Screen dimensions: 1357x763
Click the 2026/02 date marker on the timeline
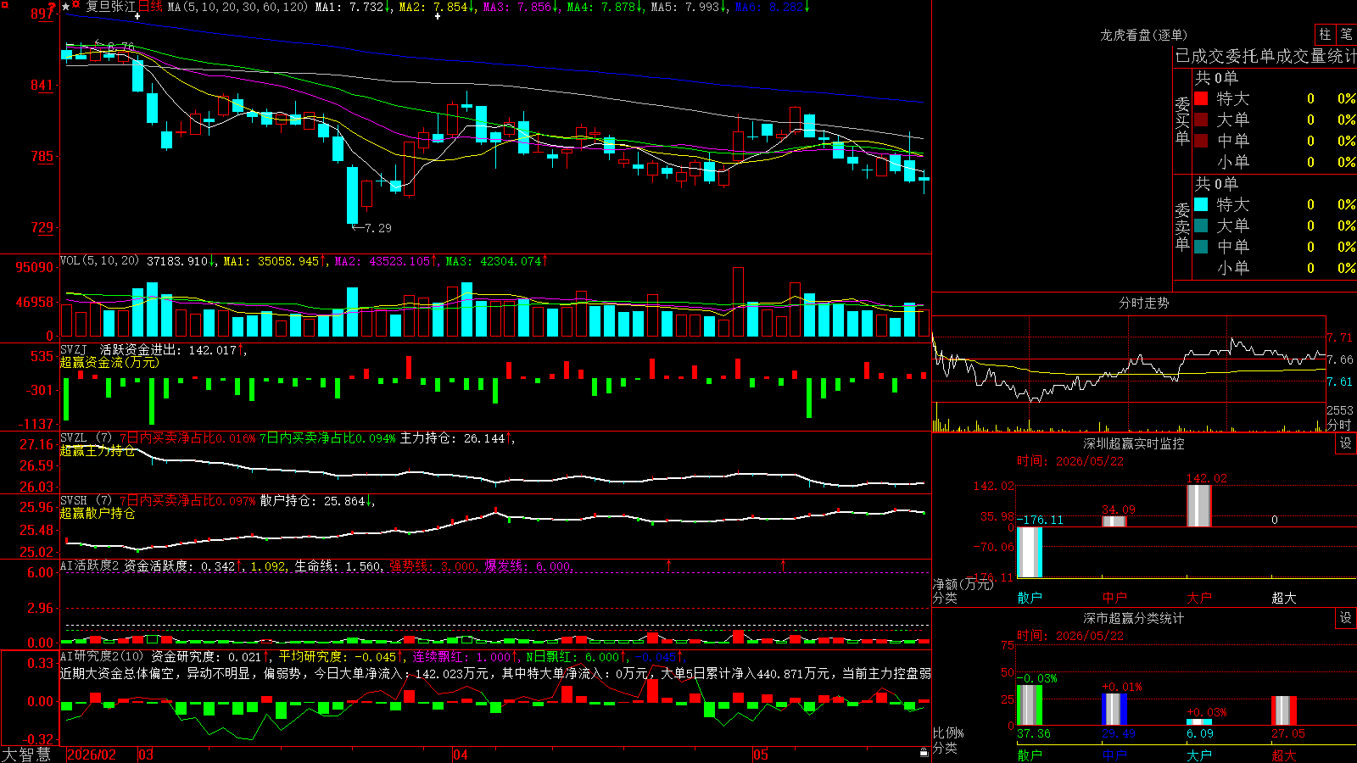pos(92,755)
